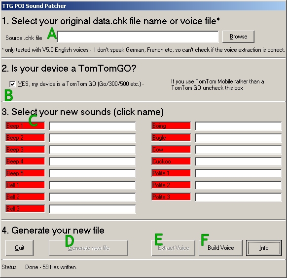Select the Boing sound name
287x278 pixels.
point(171,126)
